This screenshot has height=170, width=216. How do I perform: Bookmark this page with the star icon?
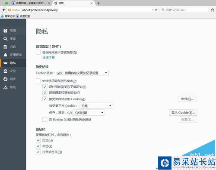[x=213, y=10]
